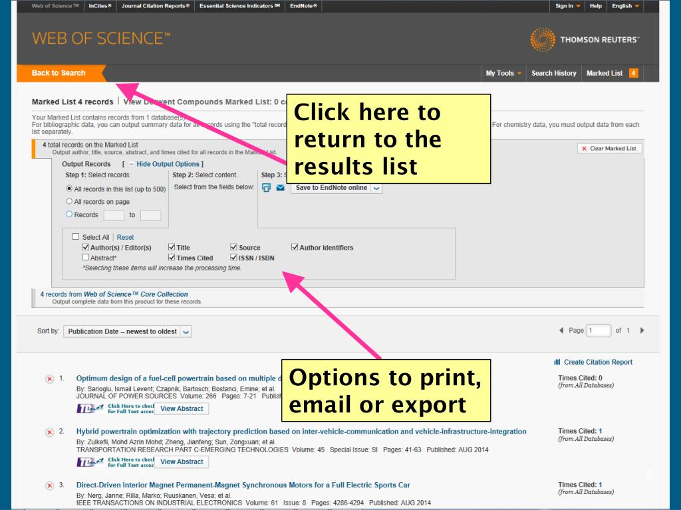Image resolution: width=681 pixels, height=510 pixels.
Task: Uncheck the ISSN / ISBN checkbox
Action: pyautogui.click(x=233, y=258)
